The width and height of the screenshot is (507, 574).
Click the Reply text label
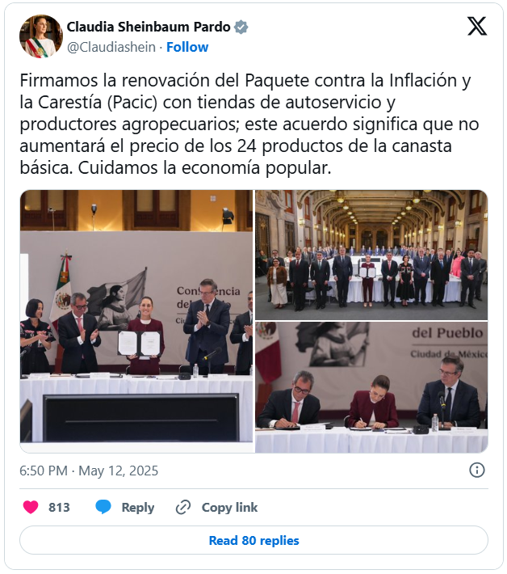[x=138, y=508]
